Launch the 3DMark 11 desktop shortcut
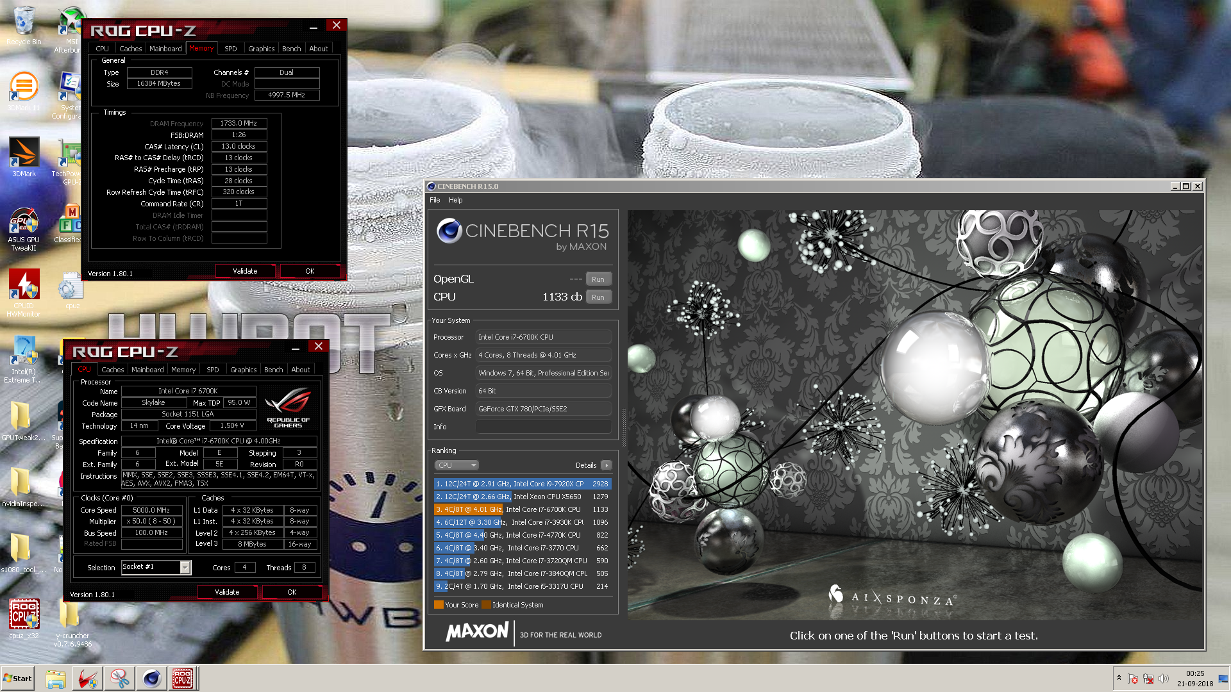1231x692 pixels. coord(24,91)
